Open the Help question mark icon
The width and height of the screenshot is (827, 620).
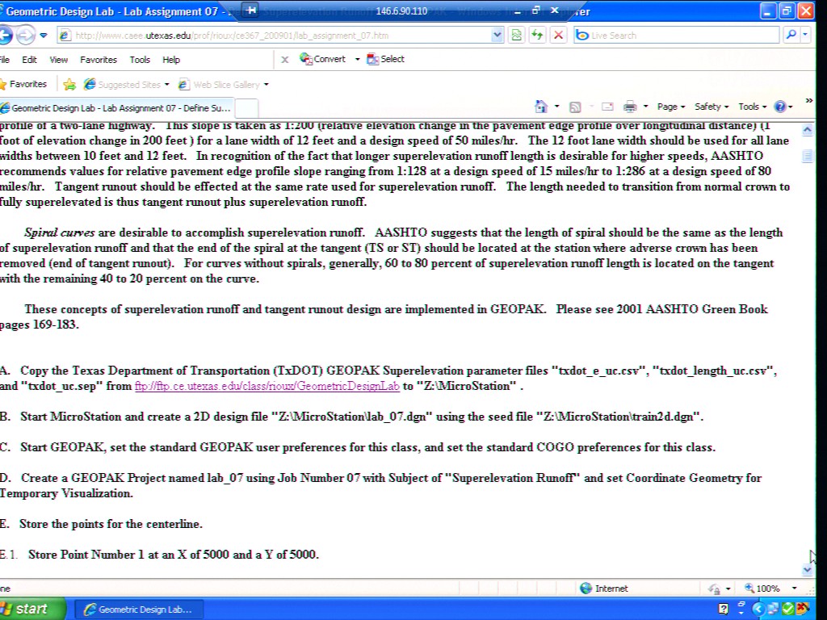pyautogui.click(x=783, y=107)
